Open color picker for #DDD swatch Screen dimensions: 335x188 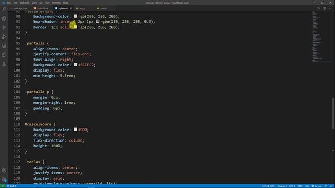75,130
